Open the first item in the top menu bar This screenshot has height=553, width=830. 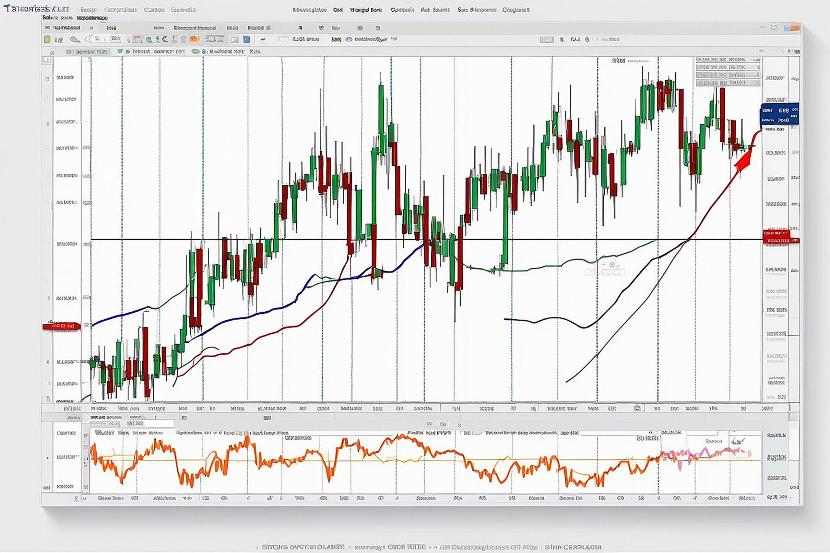[x=89, y=10]
